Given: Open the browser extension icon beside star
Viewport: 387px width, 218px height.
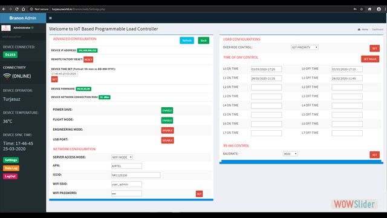Looking at the screenshot, I should click(369, 9).
